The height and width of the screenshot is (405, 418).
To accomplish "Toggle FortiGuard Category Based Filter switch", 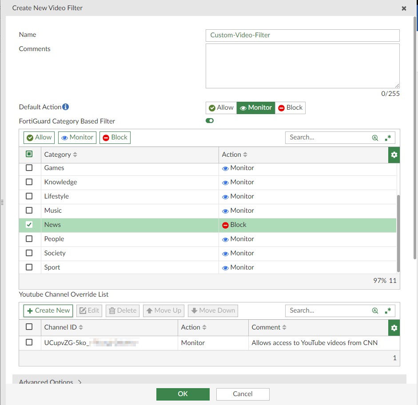I will [210, 121].
